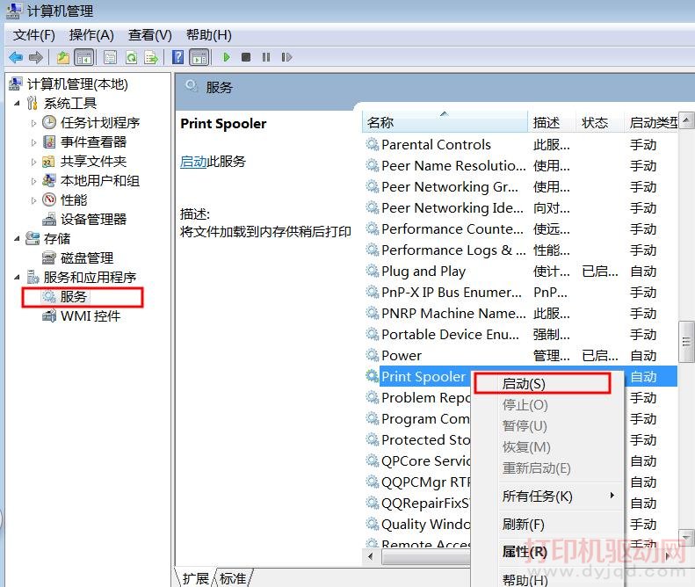This screenshot has width=695, height=587.
Task: Click the vertical scrollbar up arrow
Action: [686, 120]
